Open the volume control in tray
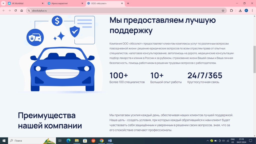The height and width of the screenshot is (144, 256). coord(223,141)
